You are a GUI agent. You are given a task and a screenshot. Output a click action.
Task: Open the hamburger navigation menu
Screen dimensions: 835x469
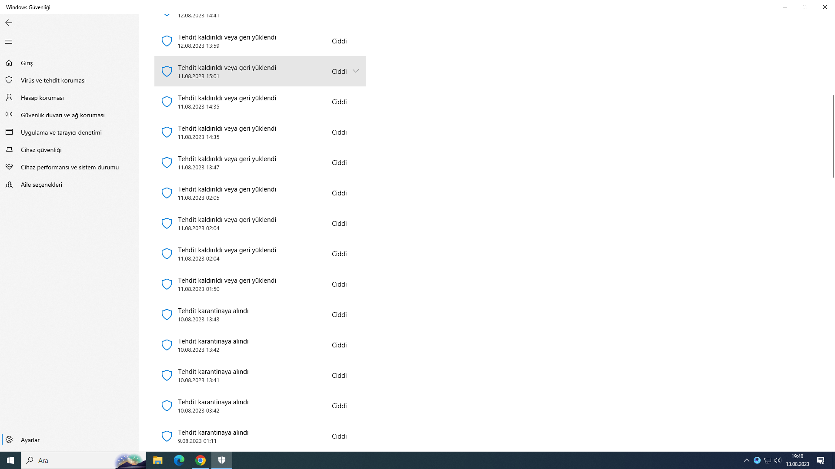pyautogui.click(x=9, y=42)
